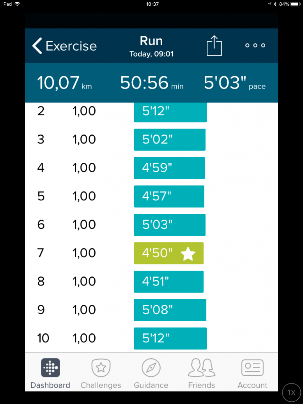Screen dimensions: 303x404
Task: Tap the 5'08" pace bar
Action: [170, 310]
